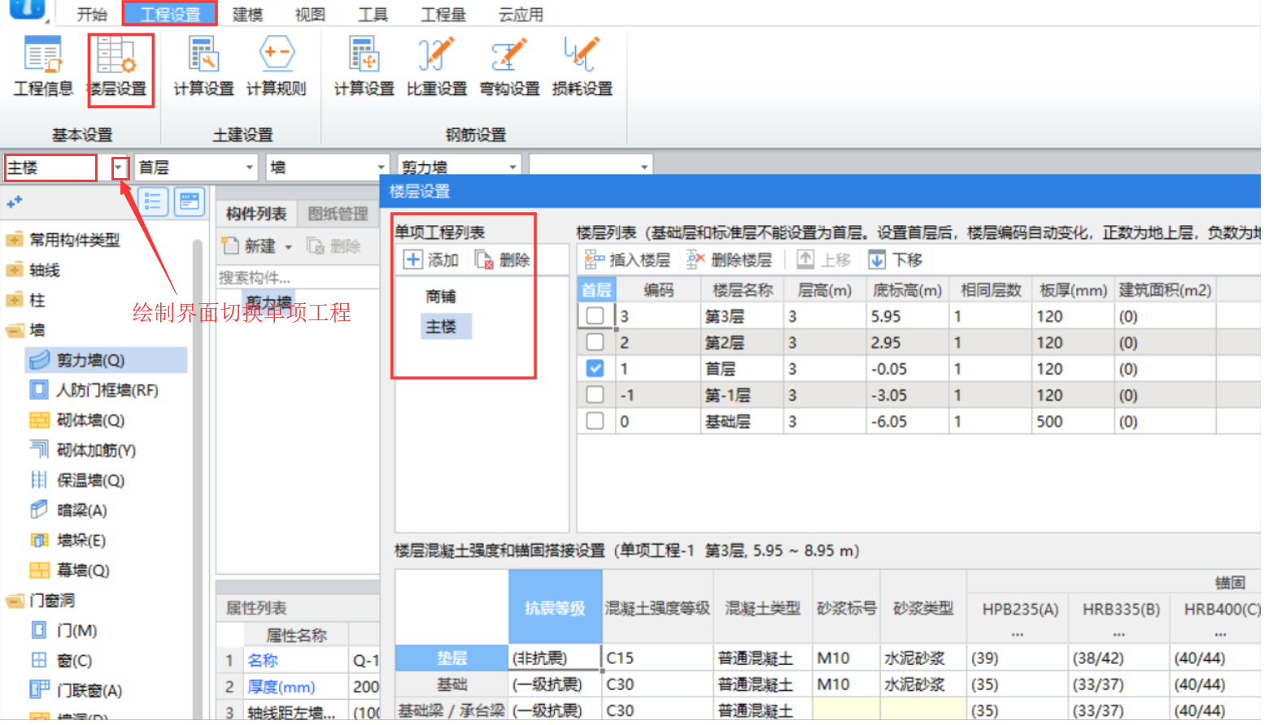Screen dimensions: 1273x725
Task: Open the 首层 floor dropdown
Action: [x=251, y=169]
